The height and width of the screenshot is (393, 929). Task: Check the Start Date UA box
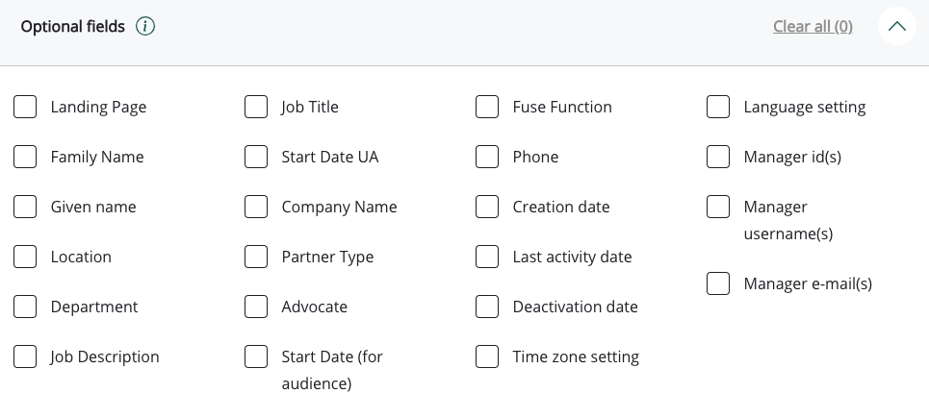tap(256, 157)
